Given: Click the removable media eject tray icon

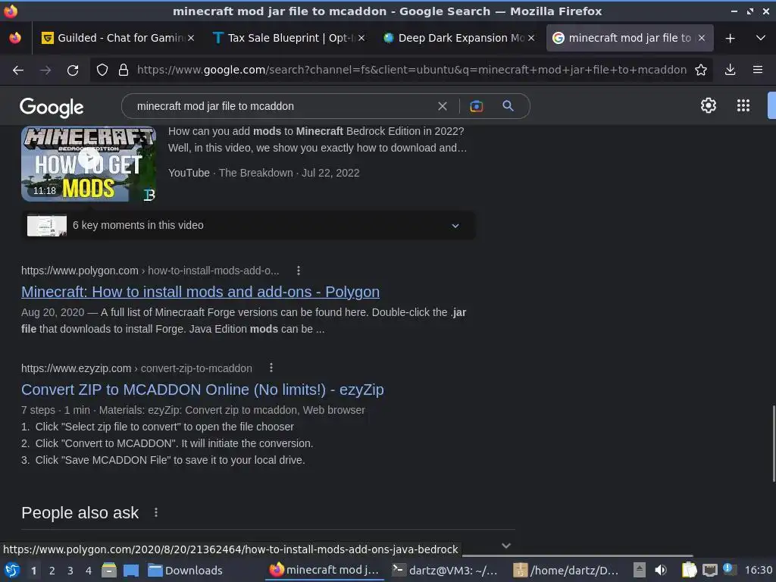Looking at the screenshot, I should point(640,570).
